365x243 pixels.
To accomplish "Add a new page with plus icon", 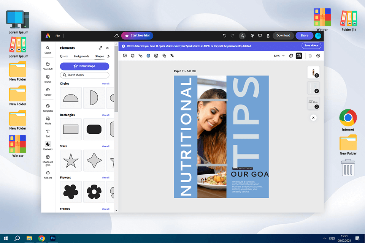I will click(x=318, y=56).
